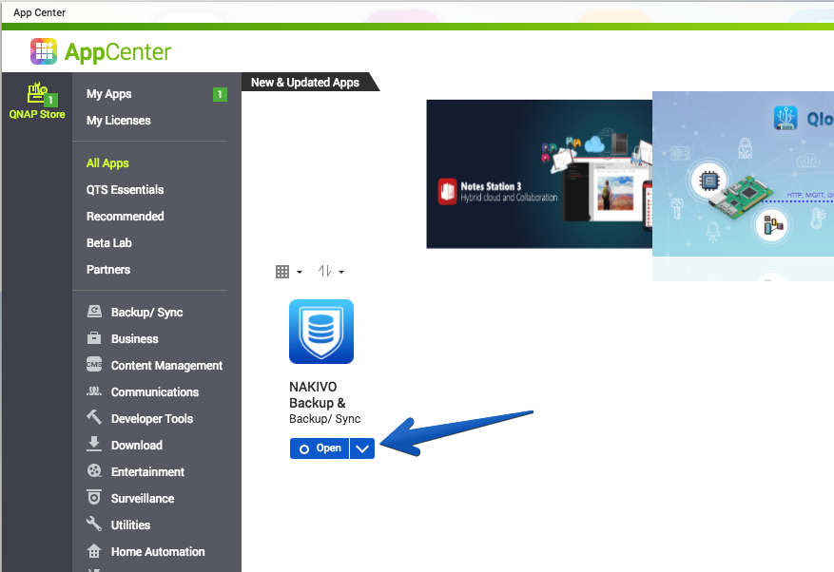This screenshot has height=572, width=834.
Task: Choose Home Automation category label
Action: point(158,552)
